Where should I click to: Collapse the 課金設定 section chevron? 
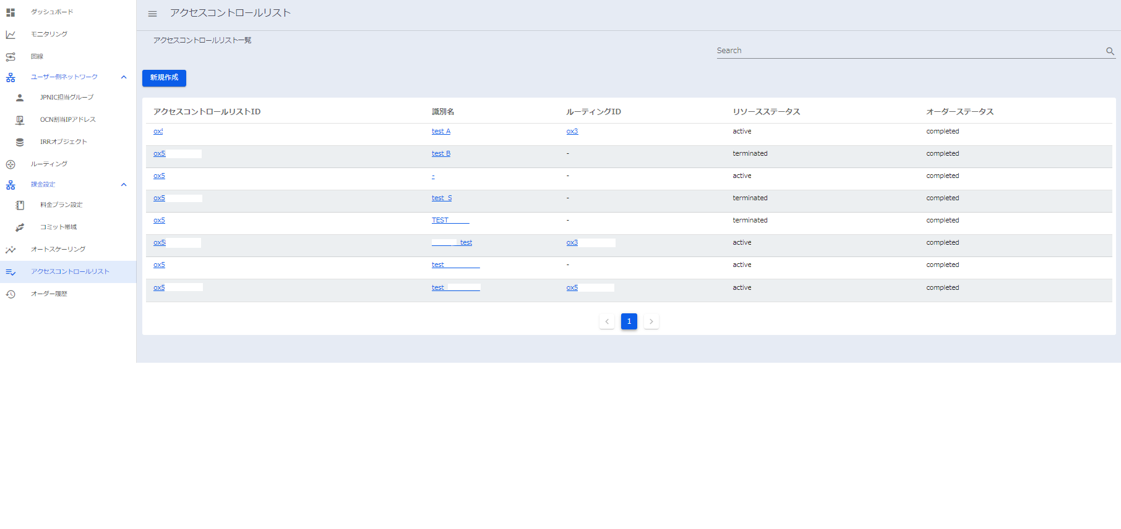[124, 185]
